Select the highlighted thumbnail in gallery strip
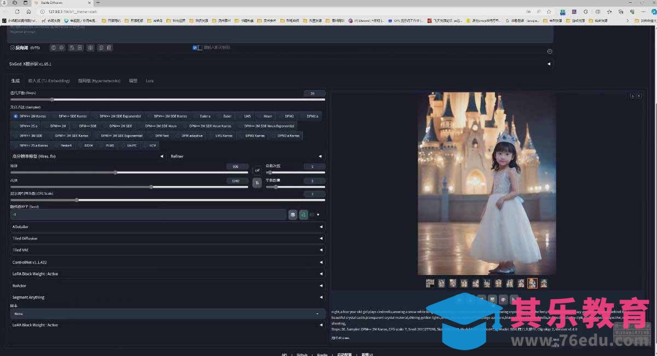This screenshot has width=657, height=356. (532, 283)
